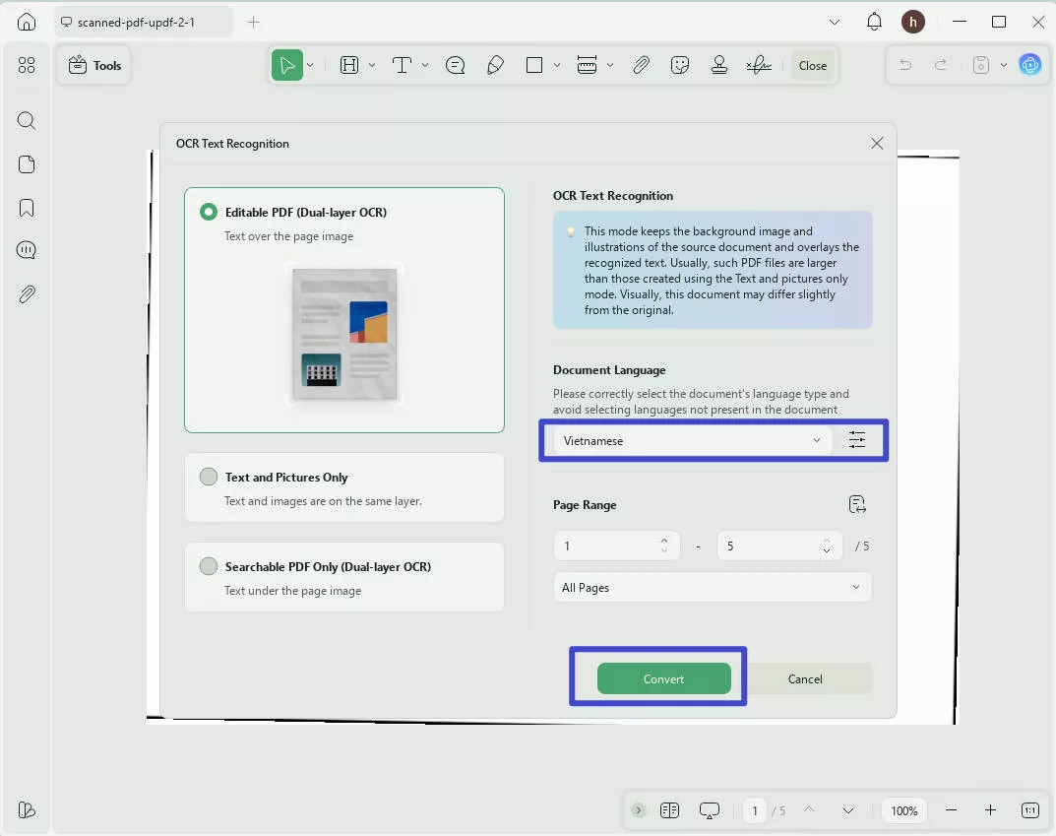Select the Text typewriter tool
The height and width of the screenshot is (836, 1056).
click(x=402, y=65)
